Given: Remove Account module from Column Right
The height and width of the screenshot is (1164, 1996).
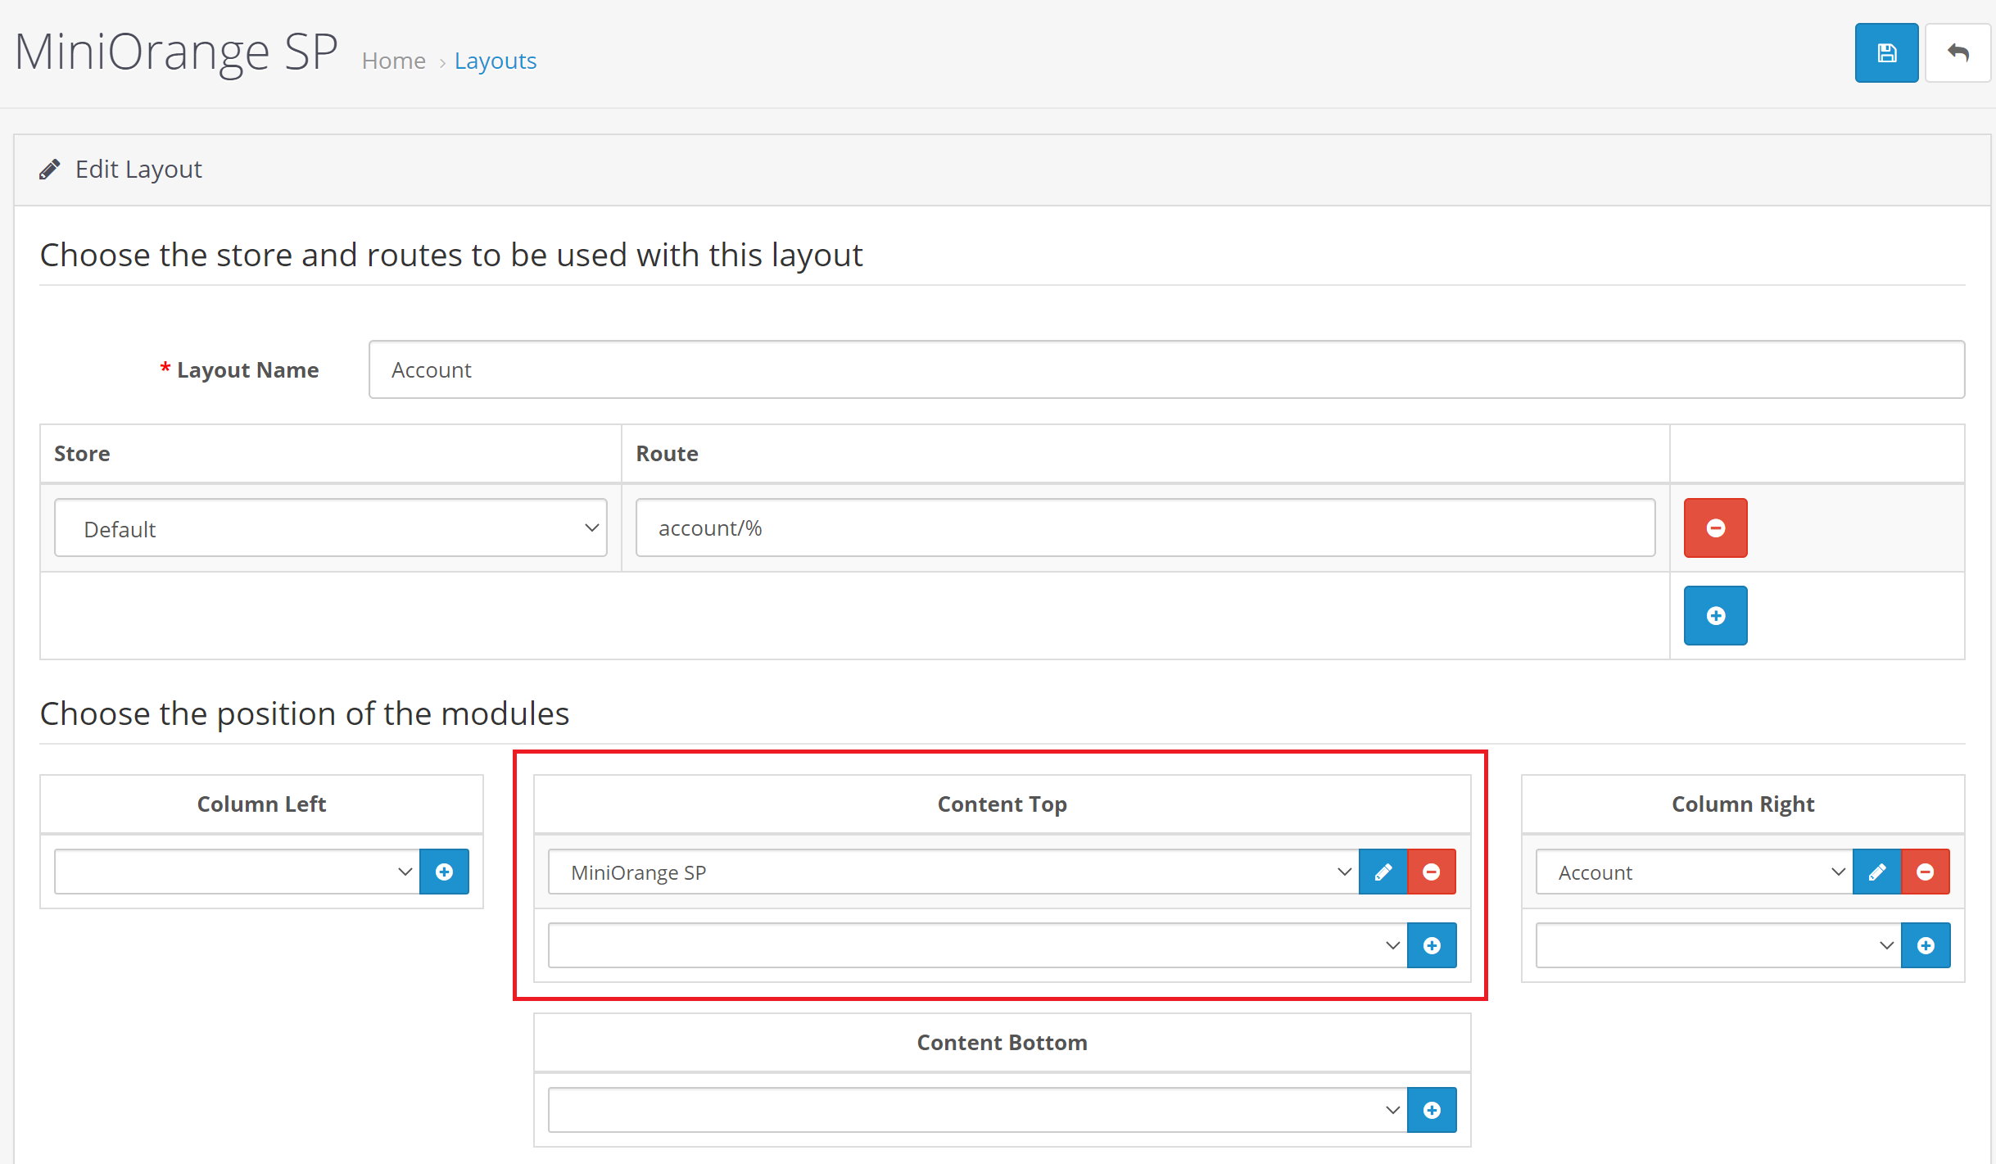Looking at the screenshot, I should coord(1925,872).
